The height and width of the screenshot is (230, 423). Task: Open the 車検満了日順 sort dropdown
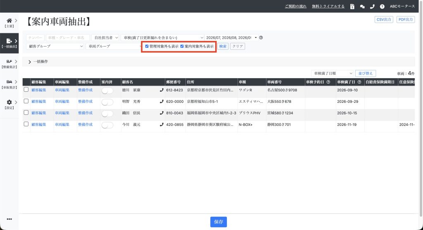click(x=332, y=73)
